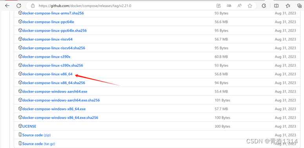The image size is (304, 148).
Task: Click archive icon beside Source code (tar.gz)
Action: [x=20, y=144]
